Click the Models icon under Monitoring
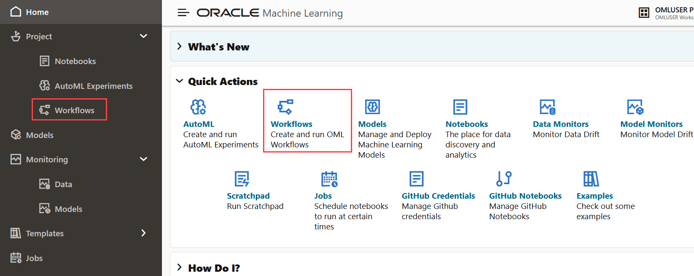The width and height of the screenshot is (694, 276). pyautogui.click(x=45, y=208)
